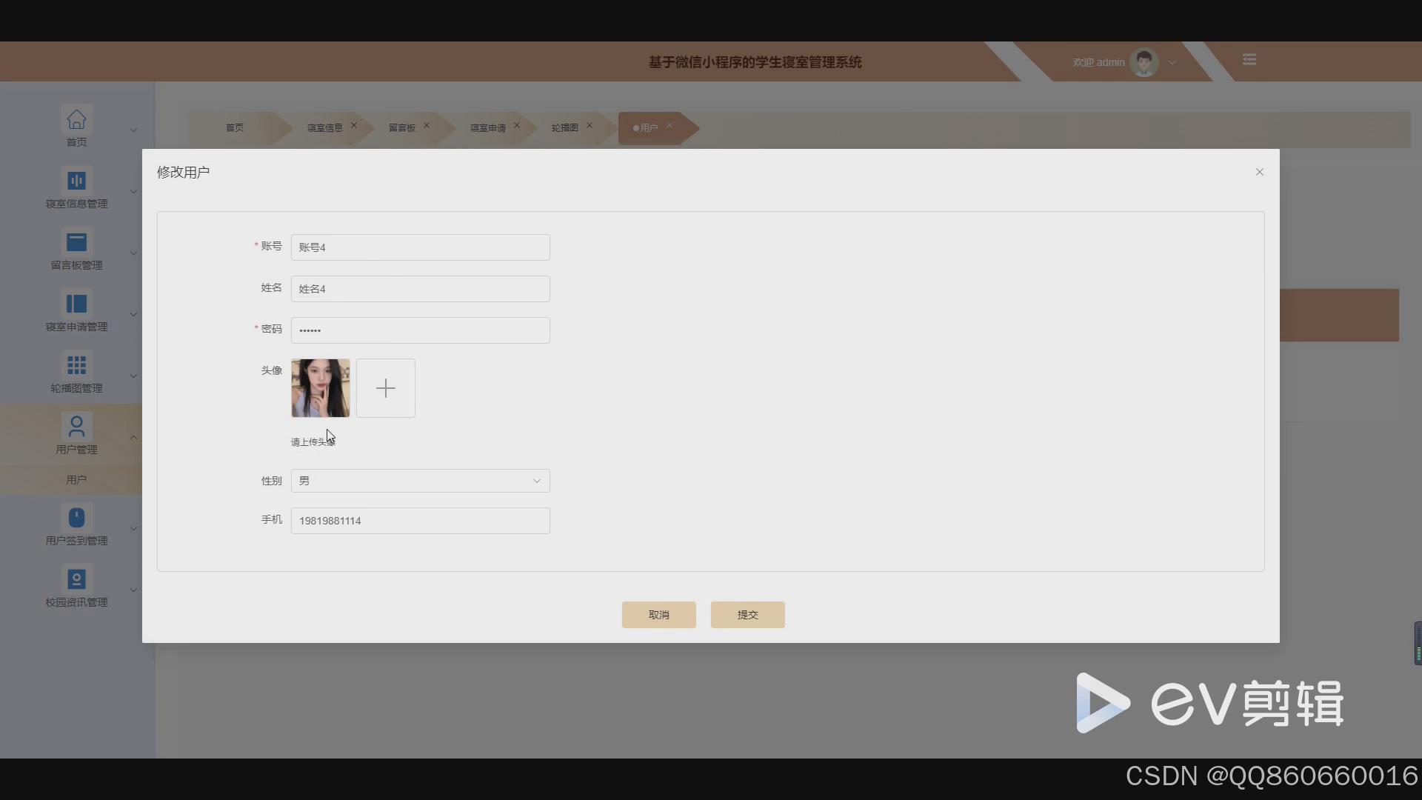This screenshot has height=800, width=1422.
Task: Click the home icon in sidebar
Action: (76, 119)
